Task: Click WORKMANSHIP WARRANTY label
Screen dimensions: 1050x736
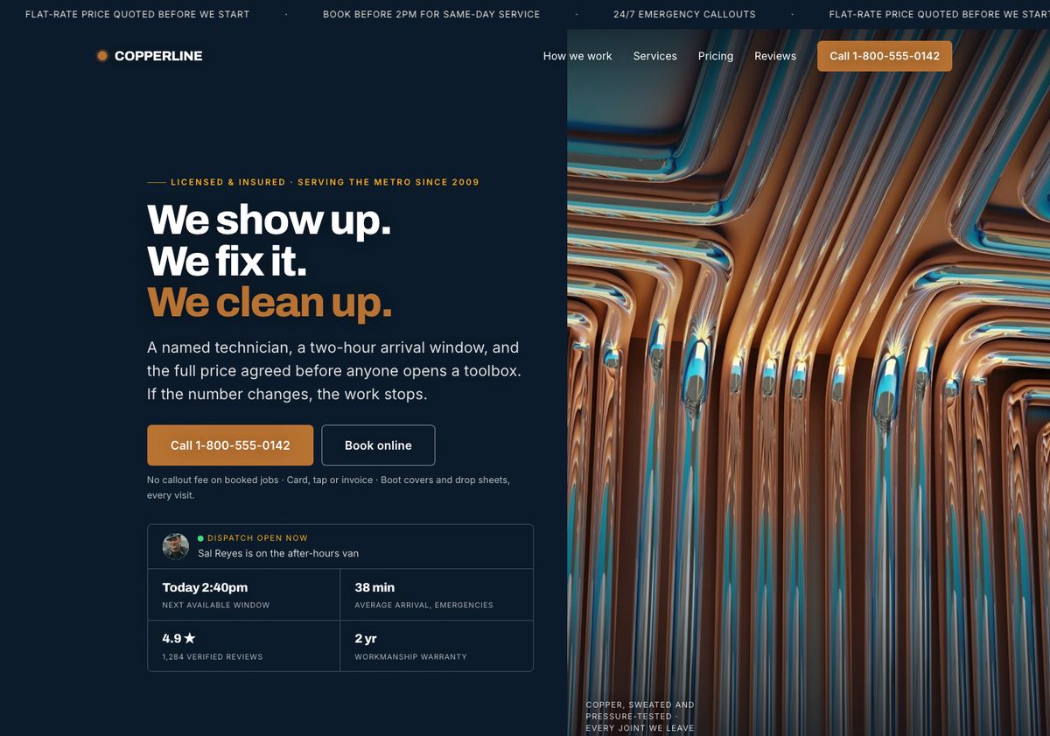Action: point(410,656)
